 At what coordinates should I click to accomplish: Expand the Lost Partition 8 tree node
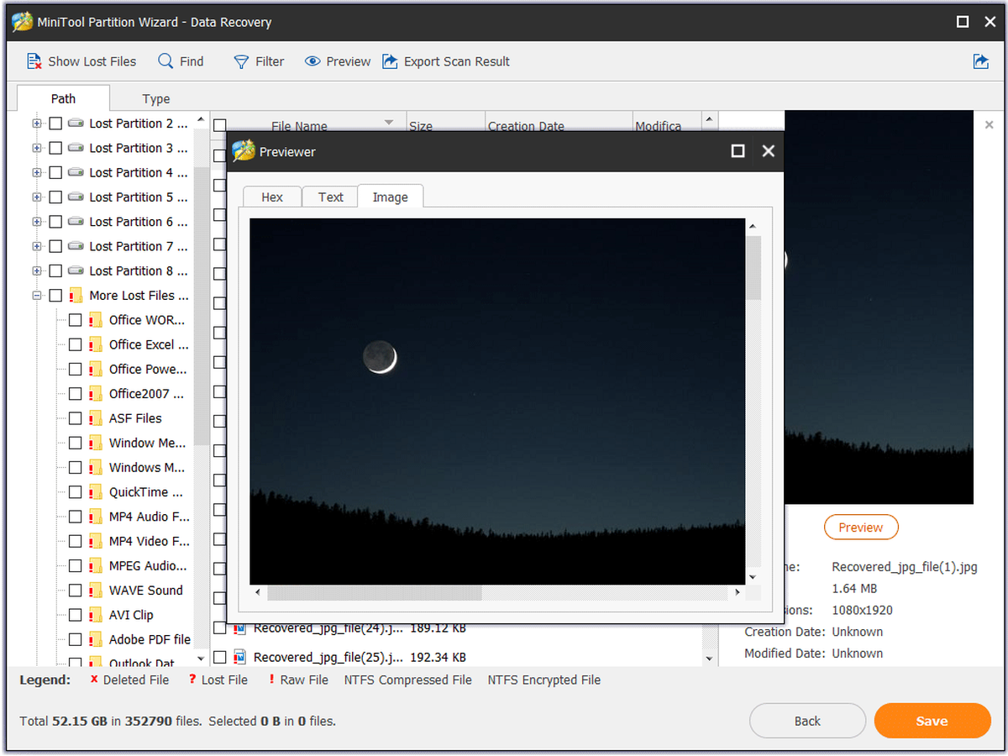[x=36, y=271]
